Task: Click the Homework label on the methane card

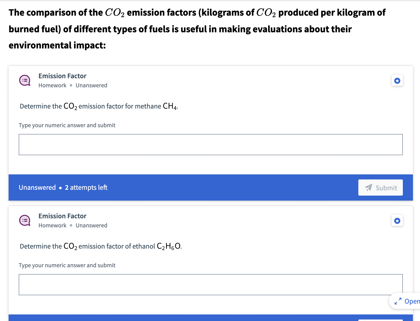Action: tap(52, 85)
